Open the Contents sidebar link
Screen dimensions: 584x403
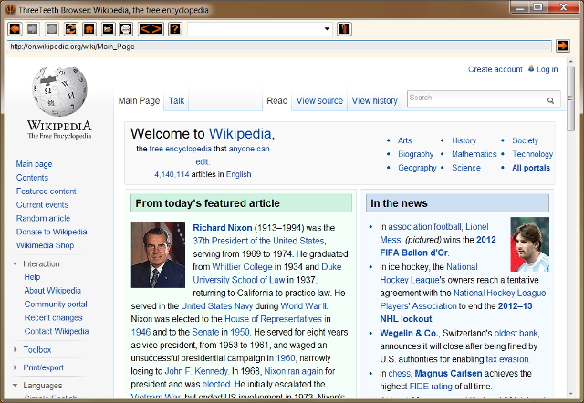pyautogui.click(x=32, y=178)
